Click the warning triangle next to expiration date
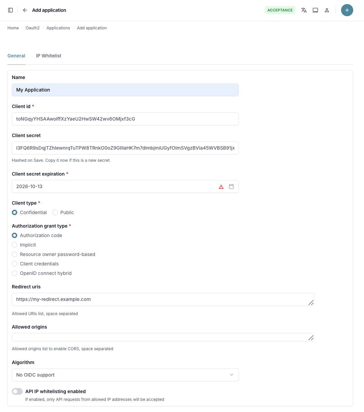The height and width of the screenshot is (412, 364). coord(221,186)
